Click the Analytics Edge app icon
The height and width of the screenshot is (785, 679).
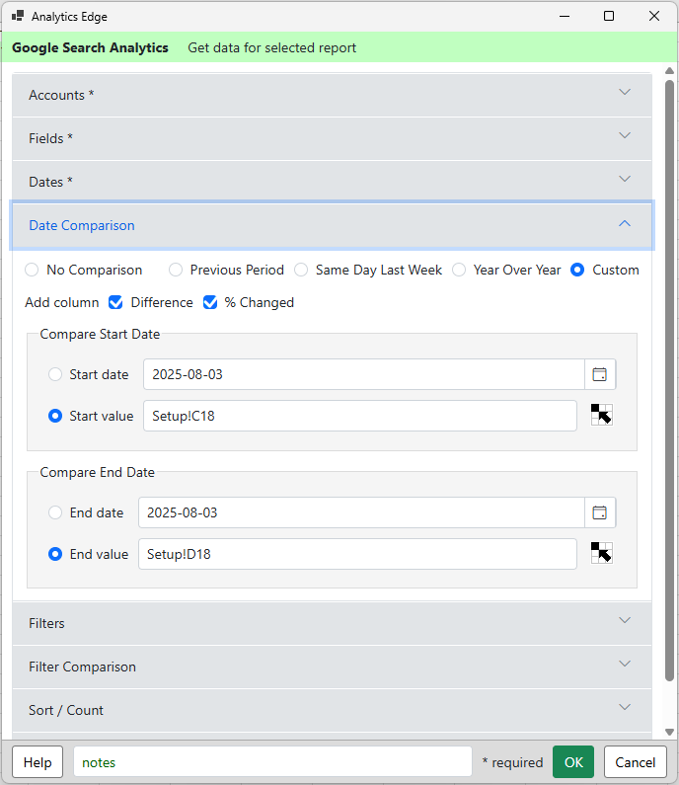[18, 16]
